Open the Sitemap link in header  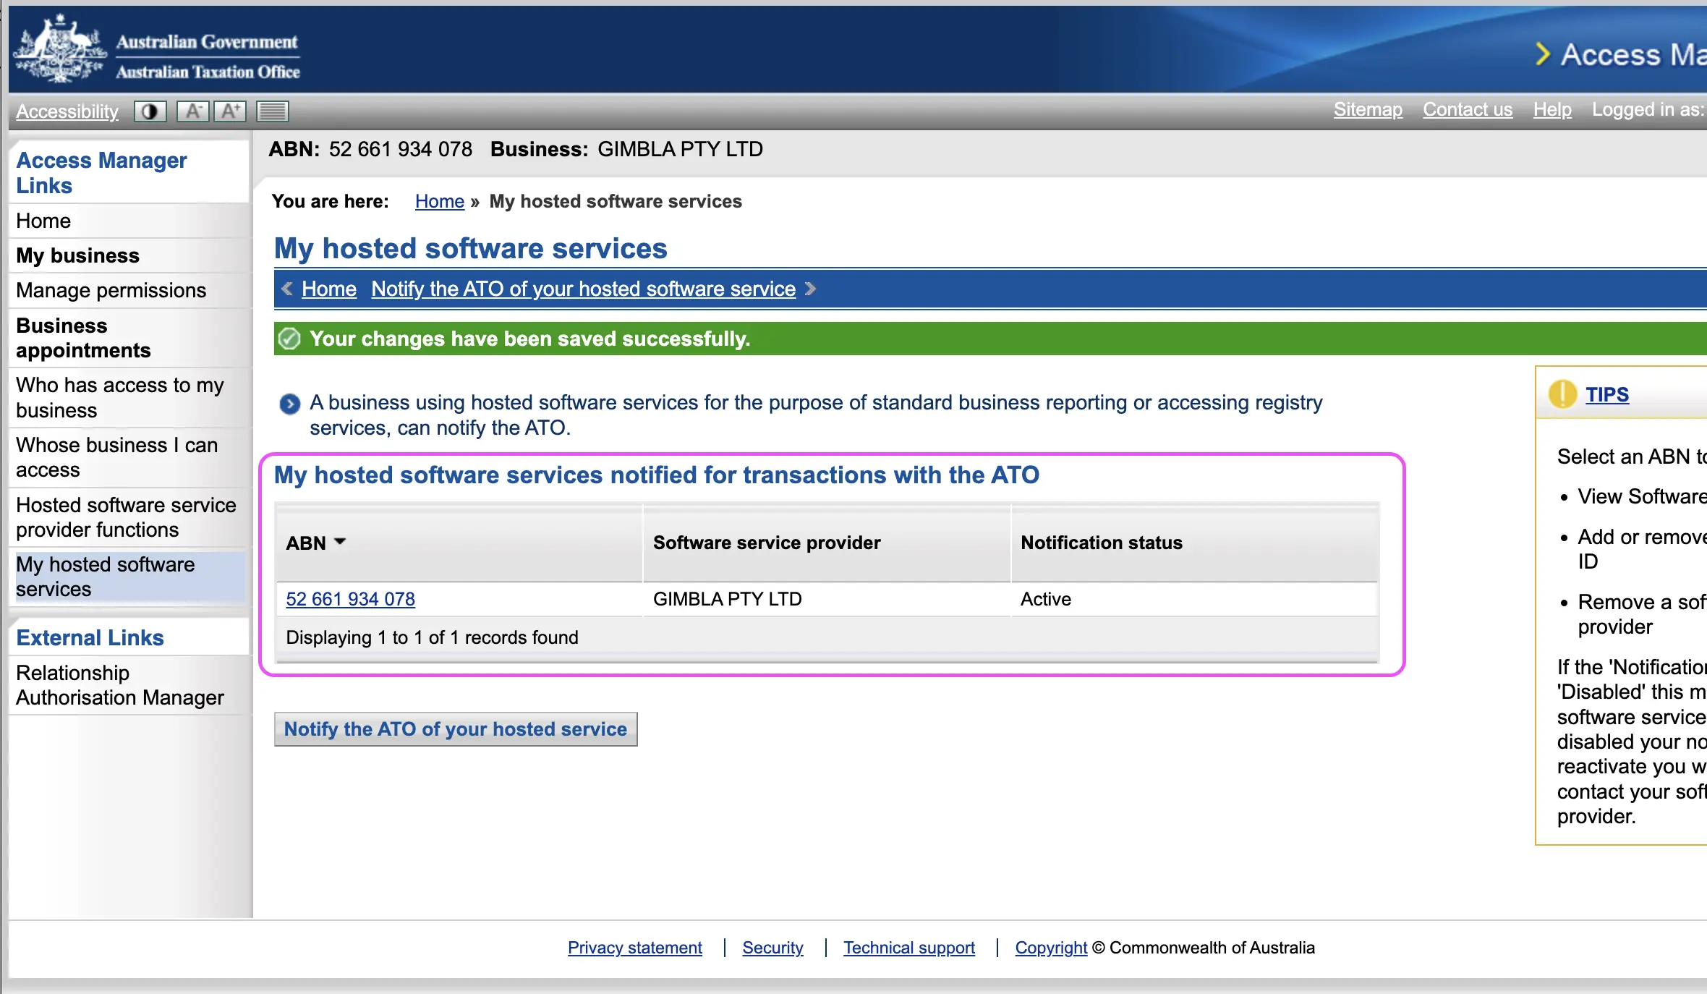click(x=1367, y=109)
